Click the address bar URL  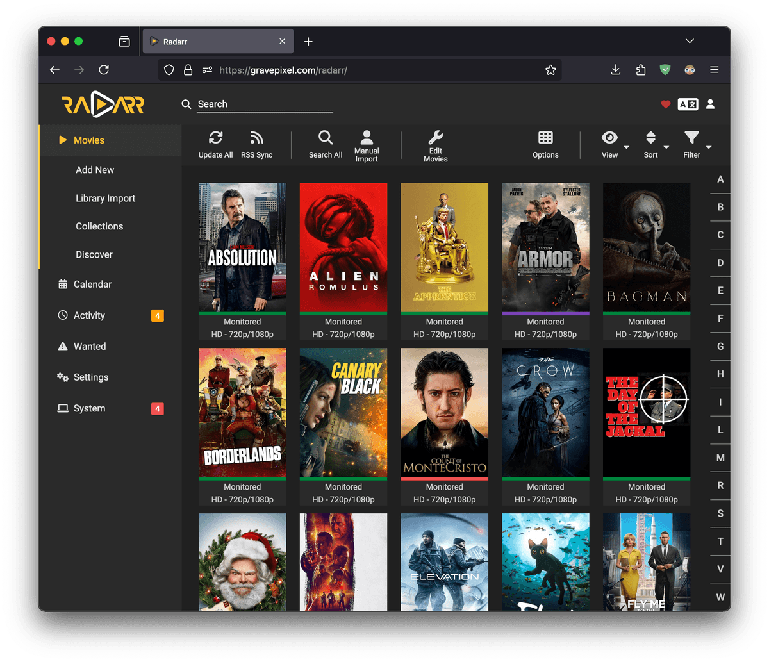tap(283, 70)
